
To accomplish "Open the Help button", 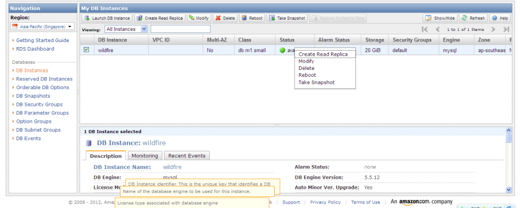I will tap(500, 18).
